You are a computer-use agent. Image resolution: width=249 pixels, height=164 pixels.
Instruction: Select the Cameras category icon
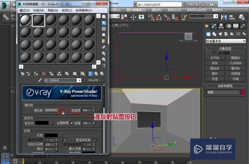click(x=226, y=34)
